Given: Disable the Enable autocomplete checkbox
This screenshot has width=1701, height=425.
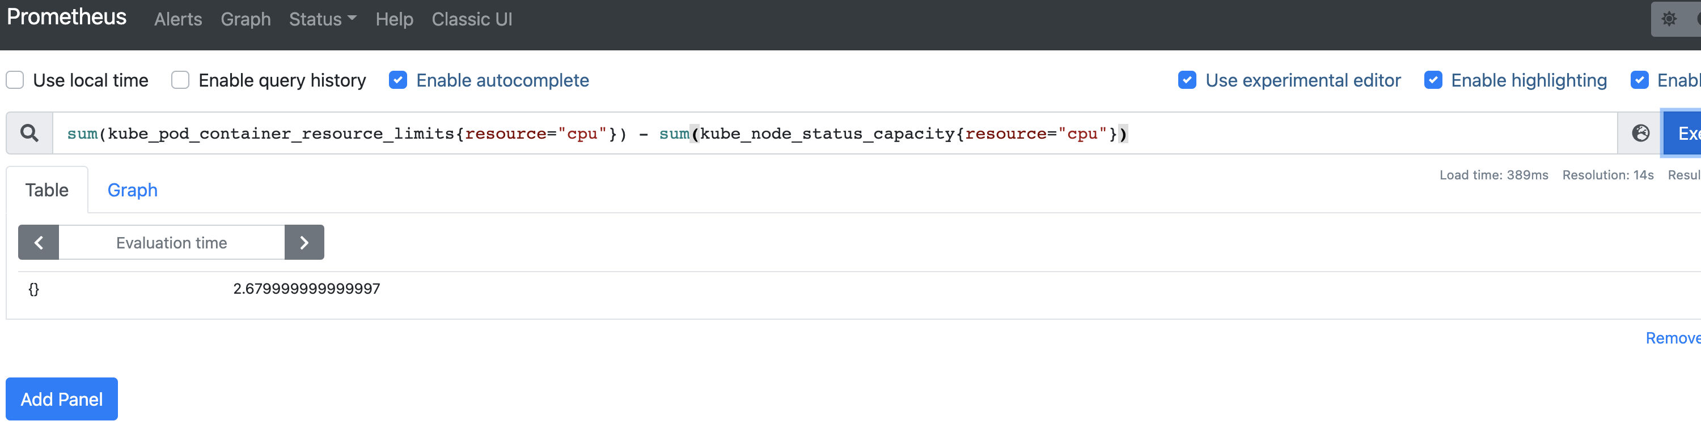Looking at the screenshot, I should pos(398,80).
